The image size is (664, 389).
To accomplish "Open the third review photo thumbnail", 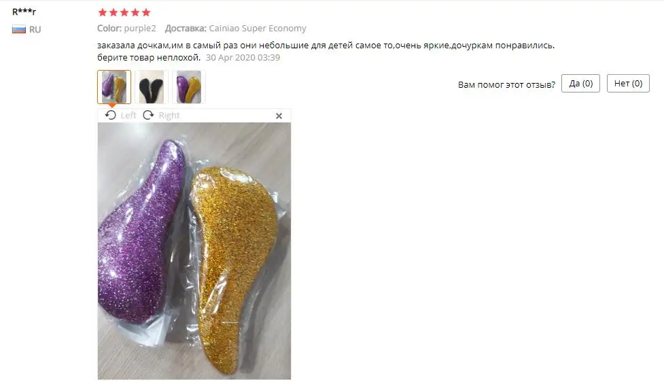I will pyautogui.click(x=188, y=87).
